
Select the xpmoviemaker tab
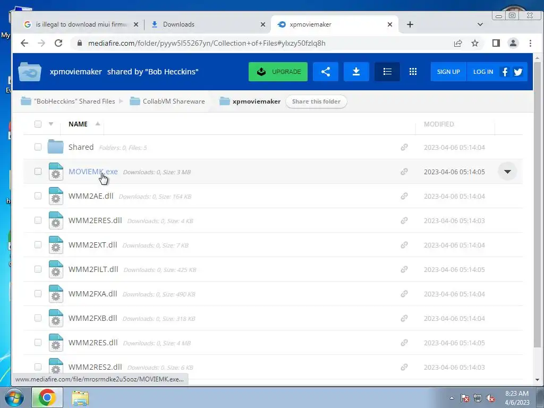[335, 24]
